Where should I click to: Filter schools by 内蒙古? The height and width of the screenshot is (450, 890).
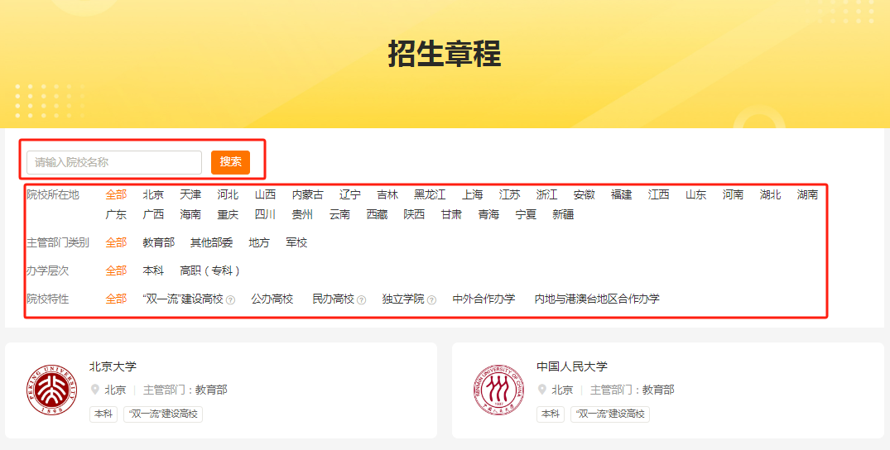[x=308, y=194]
